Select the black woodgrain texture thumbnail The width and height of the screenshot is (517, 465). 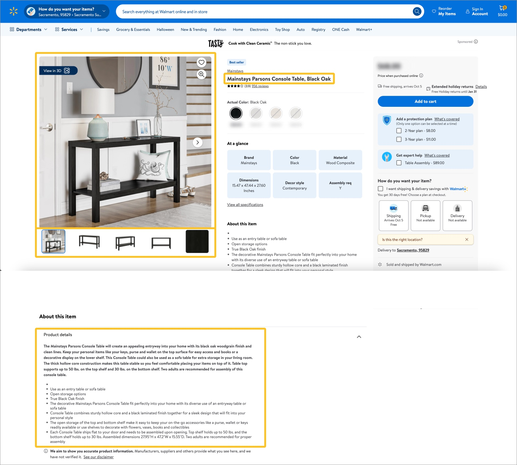[197, 242]
